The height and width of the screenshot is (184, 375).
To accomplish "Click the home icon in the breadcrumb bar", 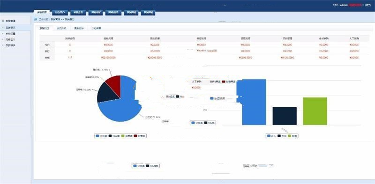I will pos(36,19).
